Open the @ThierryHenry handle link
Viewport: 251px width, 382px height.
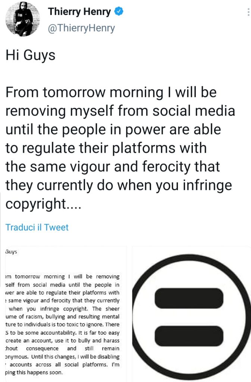(x=81, y=28)
